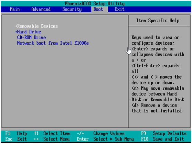Screen dimensions: 192x144
Task: Select Network boot from Intel E1000e
Action: click(x=53, y=43)
